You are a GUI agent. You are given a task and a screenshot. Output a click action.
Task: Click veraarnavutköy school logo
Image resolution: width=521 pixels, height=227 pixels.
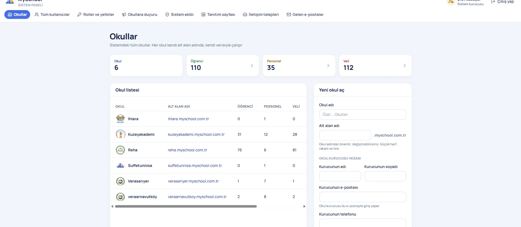(x=120, y=197)
